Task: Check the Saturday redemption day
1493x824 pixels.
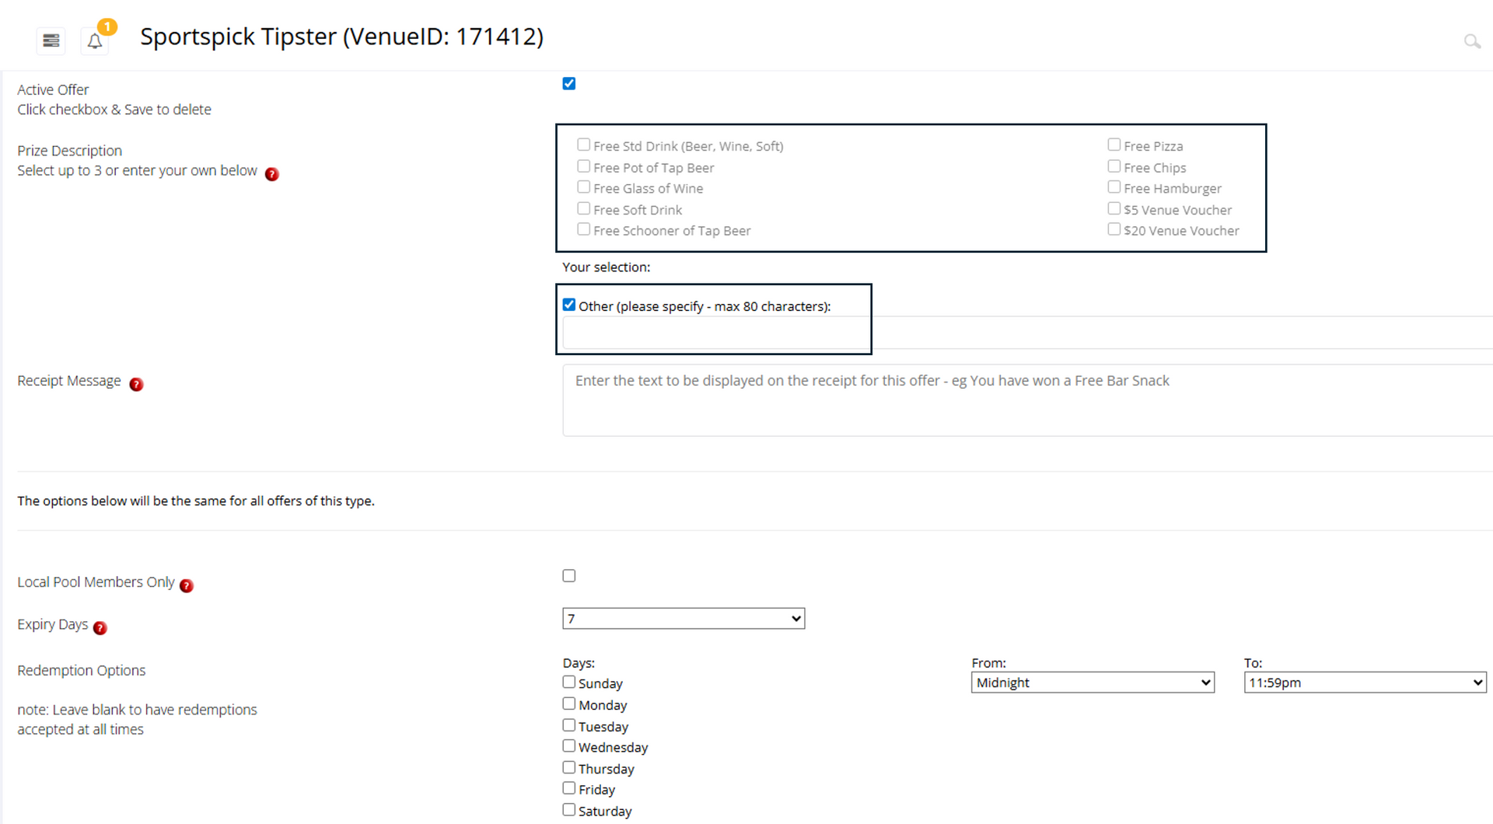Action: [x=569, y=810]
